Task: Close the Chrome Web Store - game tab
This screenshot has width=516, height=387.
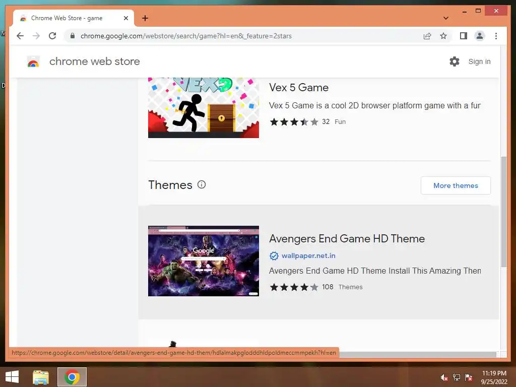Action: [125, 18]
